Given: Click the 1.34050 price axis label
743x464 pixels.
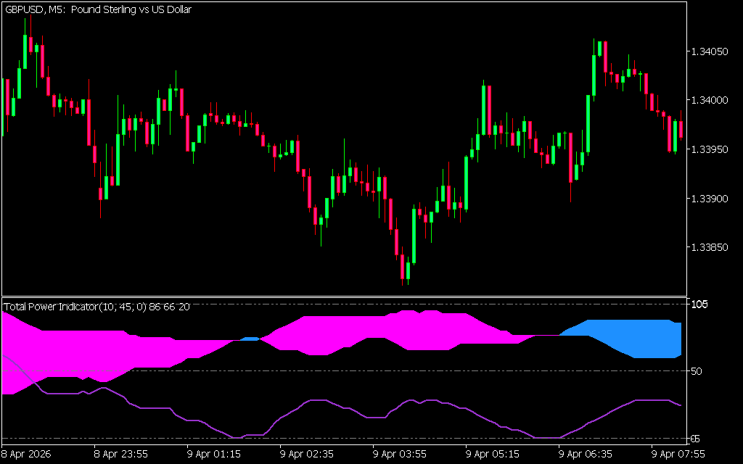Looking at the screenshot, I should [708, 51].
